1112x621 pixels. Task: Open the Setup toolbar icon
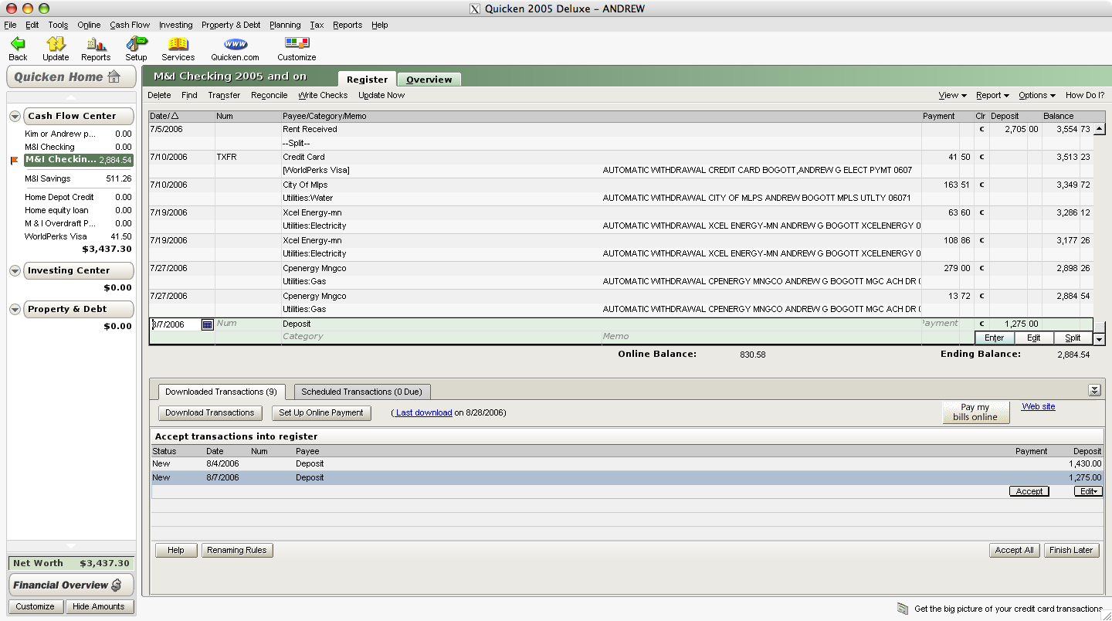[136, 48]
